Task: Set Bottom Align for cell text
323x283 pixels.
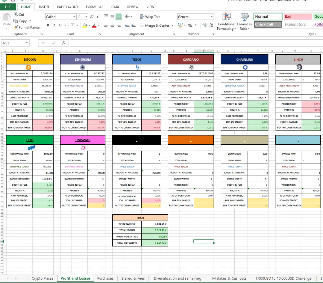Action: [119, 17]
